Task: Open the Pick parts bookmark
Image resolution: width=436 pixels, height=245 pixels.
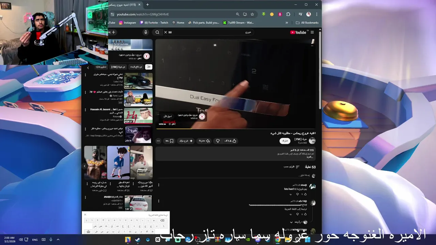Action: [203, 23]
